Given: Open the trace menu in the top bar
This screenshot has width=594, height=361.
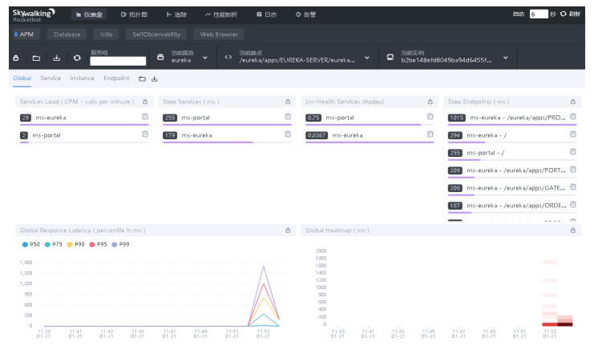Looking at the screenshot, I should coord(176,14).
